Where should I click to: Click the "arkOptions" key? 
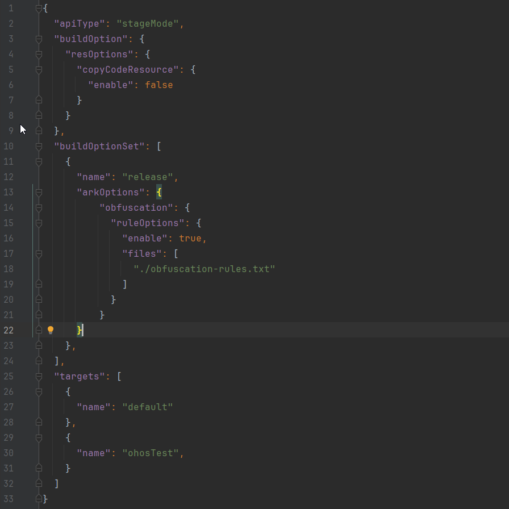pyautogui.click(x=111, y=193)
